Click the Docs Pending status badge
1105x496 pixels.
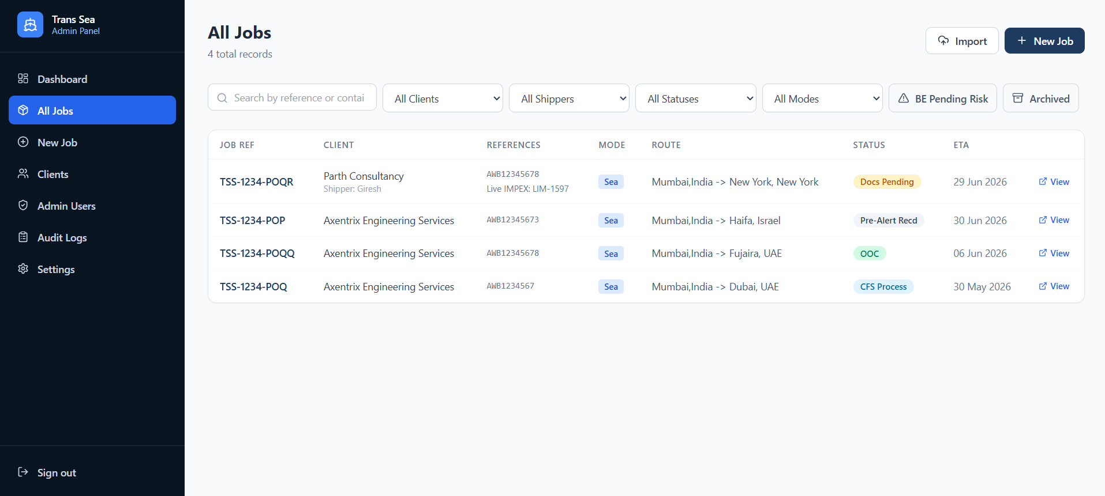pos(887,181)
